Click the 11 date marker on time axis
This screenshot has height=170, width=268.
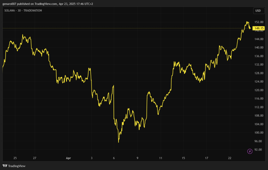click(x=161, y=158)
